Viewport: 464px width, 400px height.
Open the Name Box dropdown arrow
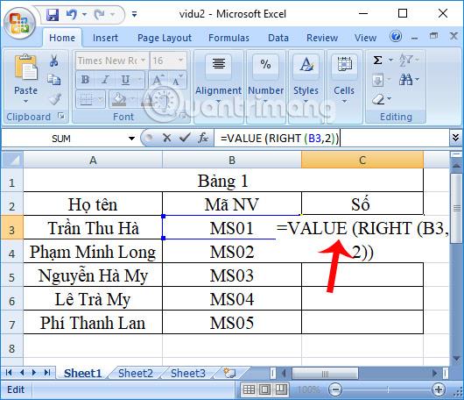[x=131, y=139]
